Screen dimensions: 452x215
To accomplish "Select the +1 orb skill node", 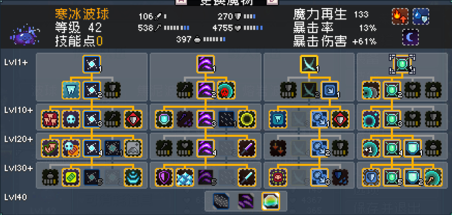I will pyautogui.click(x=371, y=148).
